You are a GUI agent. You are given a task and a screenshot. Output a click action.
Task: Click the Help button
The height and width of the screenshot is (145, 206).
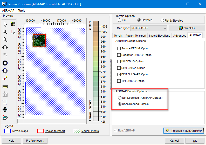tap(12, 141)
